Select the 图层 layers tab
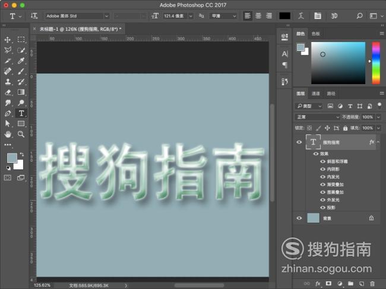Screen dimensions: 386x289 (x=300, y=94)
